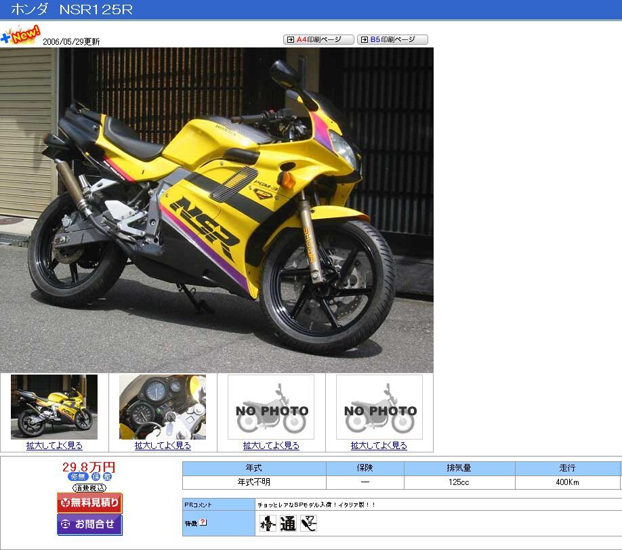
Task: Click the 保 badge under the price
Action: click(x=96, y=477)
